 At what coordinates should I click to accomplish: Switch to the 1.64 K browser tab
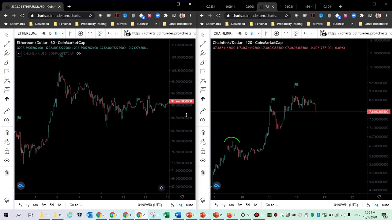[x=308, y=6]
